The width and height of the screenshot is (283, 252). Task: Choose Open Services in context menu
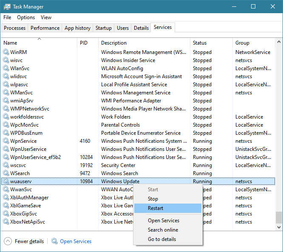(x=168, y=221)
